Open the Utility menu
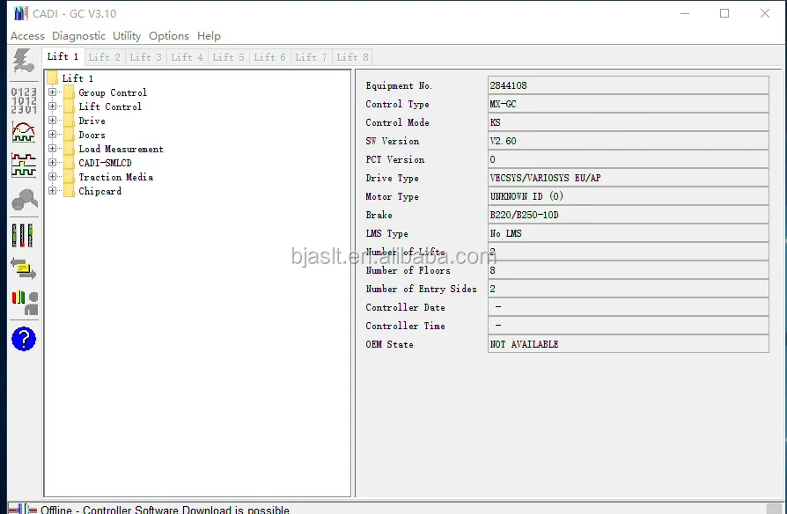The width and height of the screenshot is (787, 514). click(127, 36)
